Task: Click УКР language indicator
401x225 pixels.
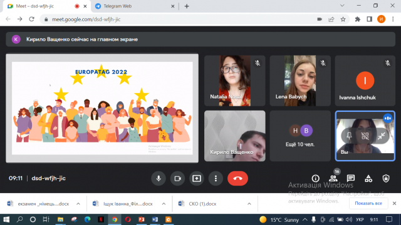Action: [x=360, y=219]
